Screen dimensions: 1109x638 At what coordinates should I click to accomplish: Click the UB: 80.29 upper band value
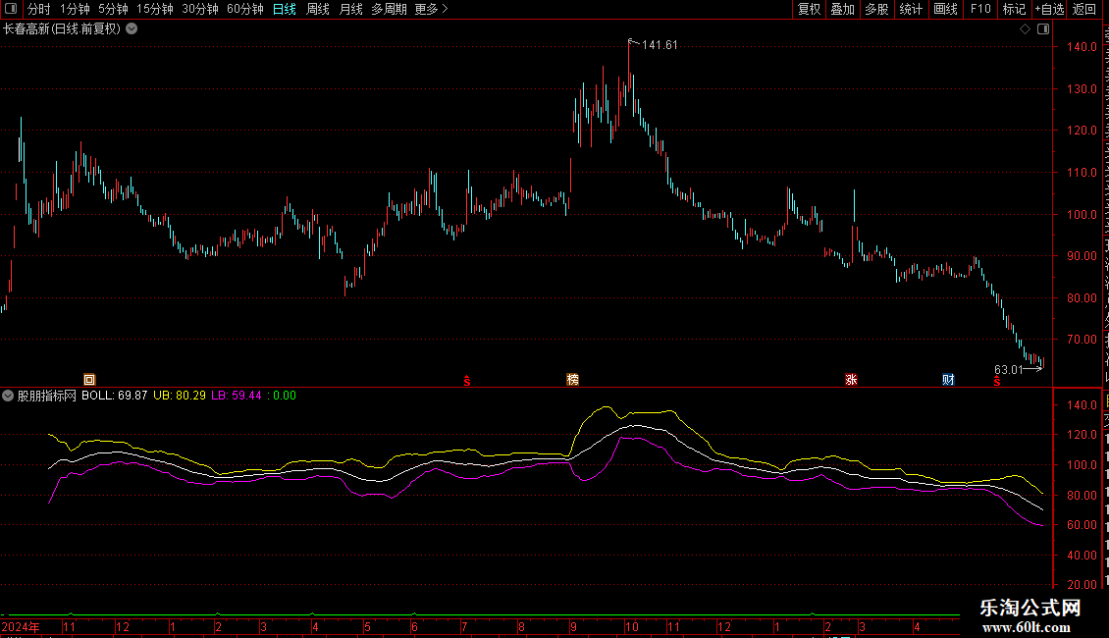click(x=180, y=396)
